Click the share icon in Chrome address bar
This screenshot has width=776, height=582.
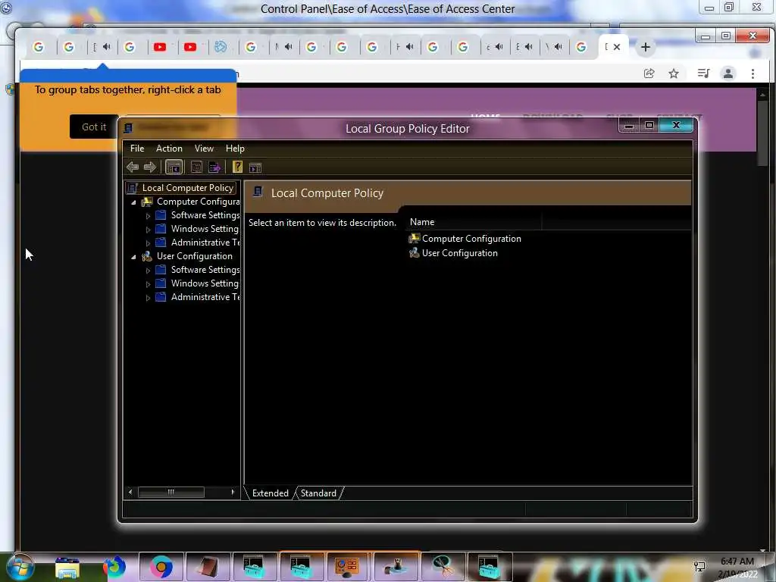click(649, 74)
